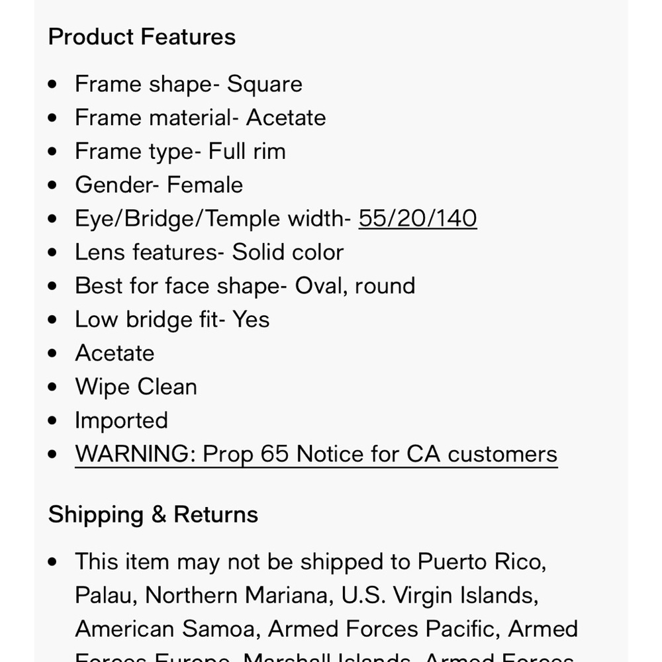Select the 'Low bridge fit- Yes' line
This screenshot has height=662, width=662.
point(172,319)
